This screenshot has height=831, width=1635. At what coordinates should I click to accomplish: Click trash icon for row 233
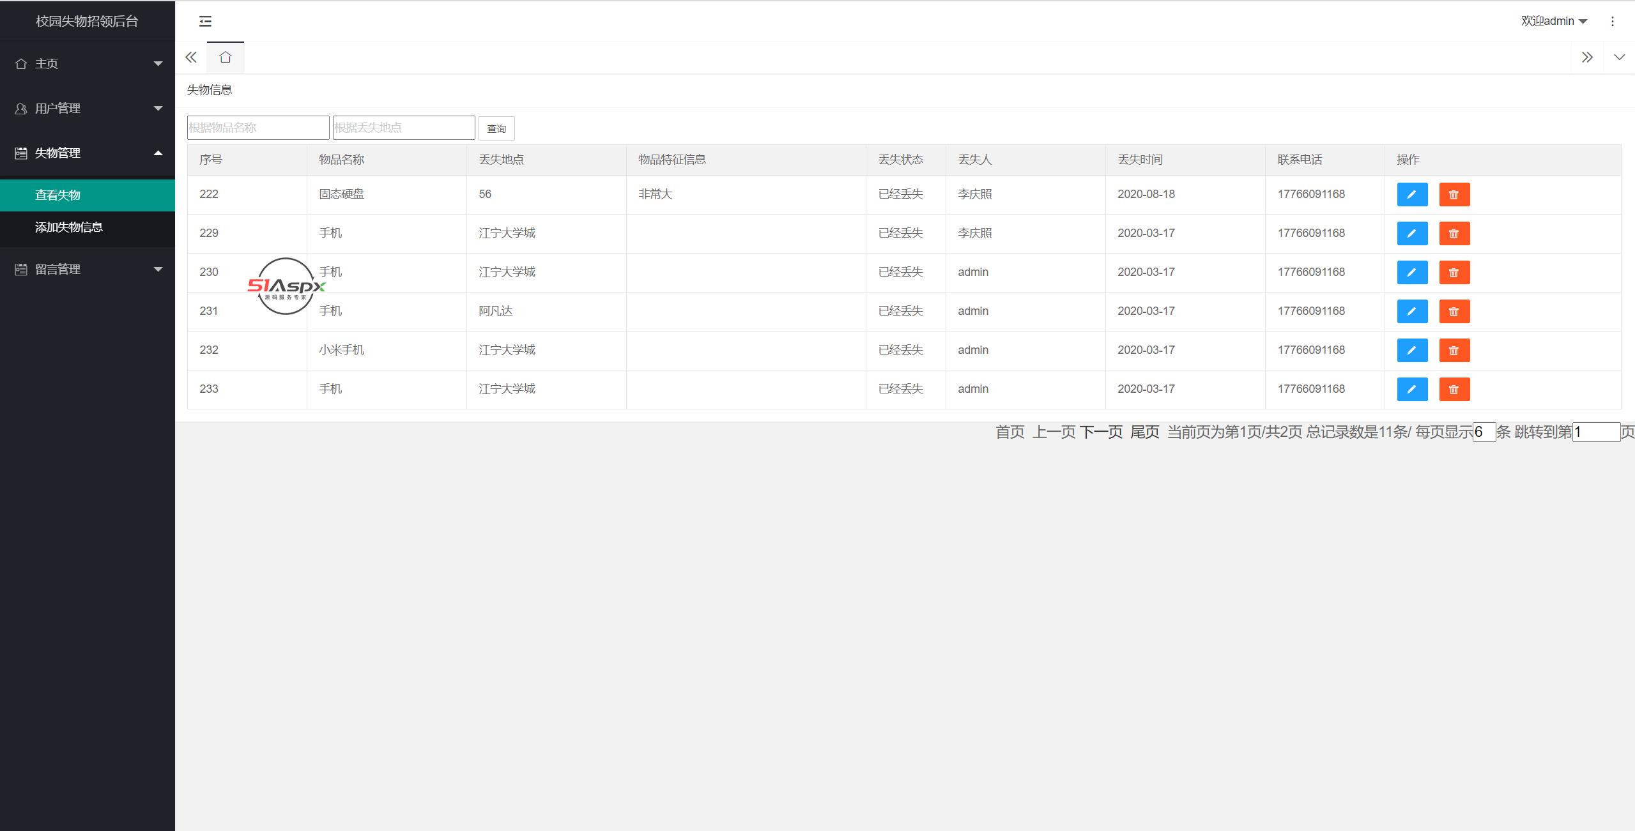point(1454,389)
